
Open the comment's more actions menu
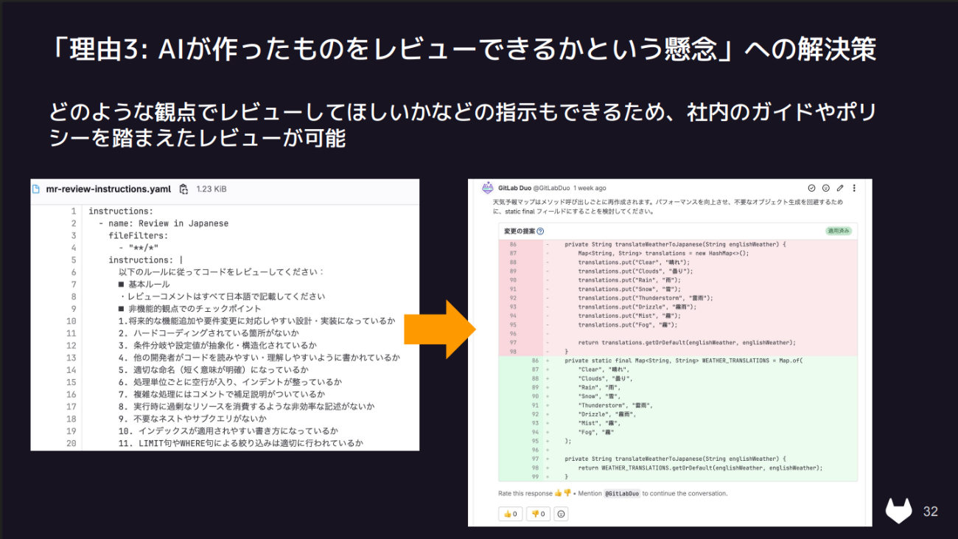coord(854,188)
